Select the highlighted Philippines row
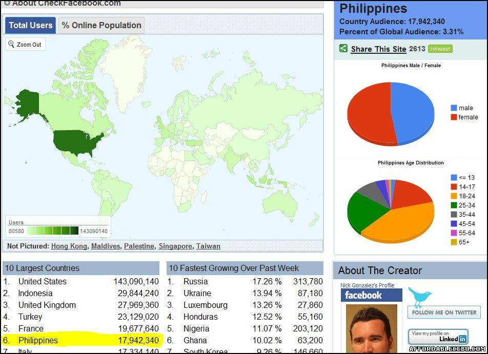The image size is (488, 354). click(81, 341)
